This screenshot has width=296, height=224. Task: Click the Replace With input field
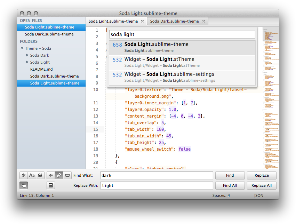[x=157, y=185]
